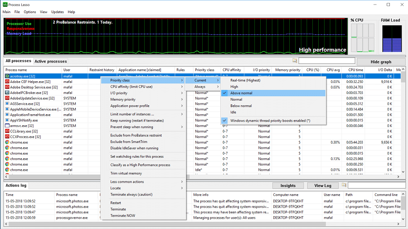Expand the Memory priority submenu
The image size is (408, 229).
point(143,99)
